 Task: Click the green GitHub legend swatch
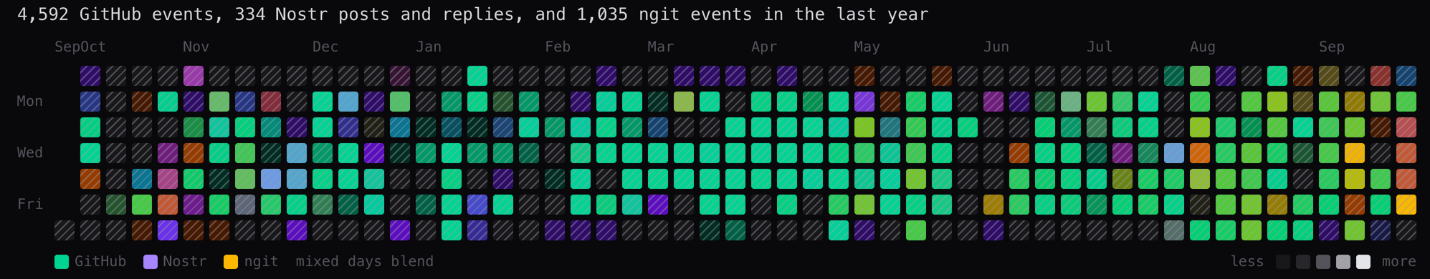[x=62, y=262]
